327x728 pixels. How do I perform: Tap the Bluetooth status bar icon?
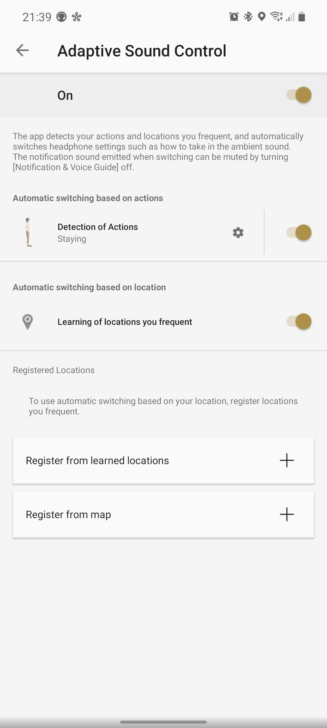point(248,17)
